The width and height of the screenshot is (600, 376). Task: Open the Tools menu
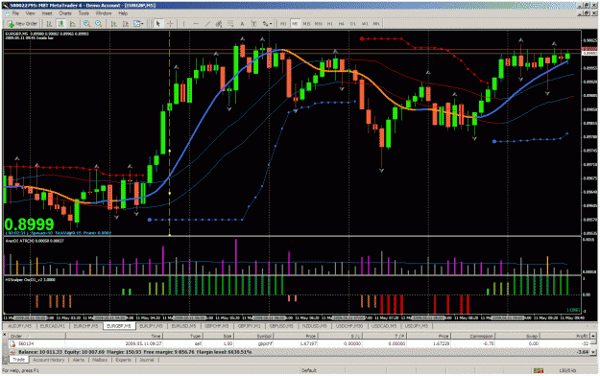click(84, 13)
